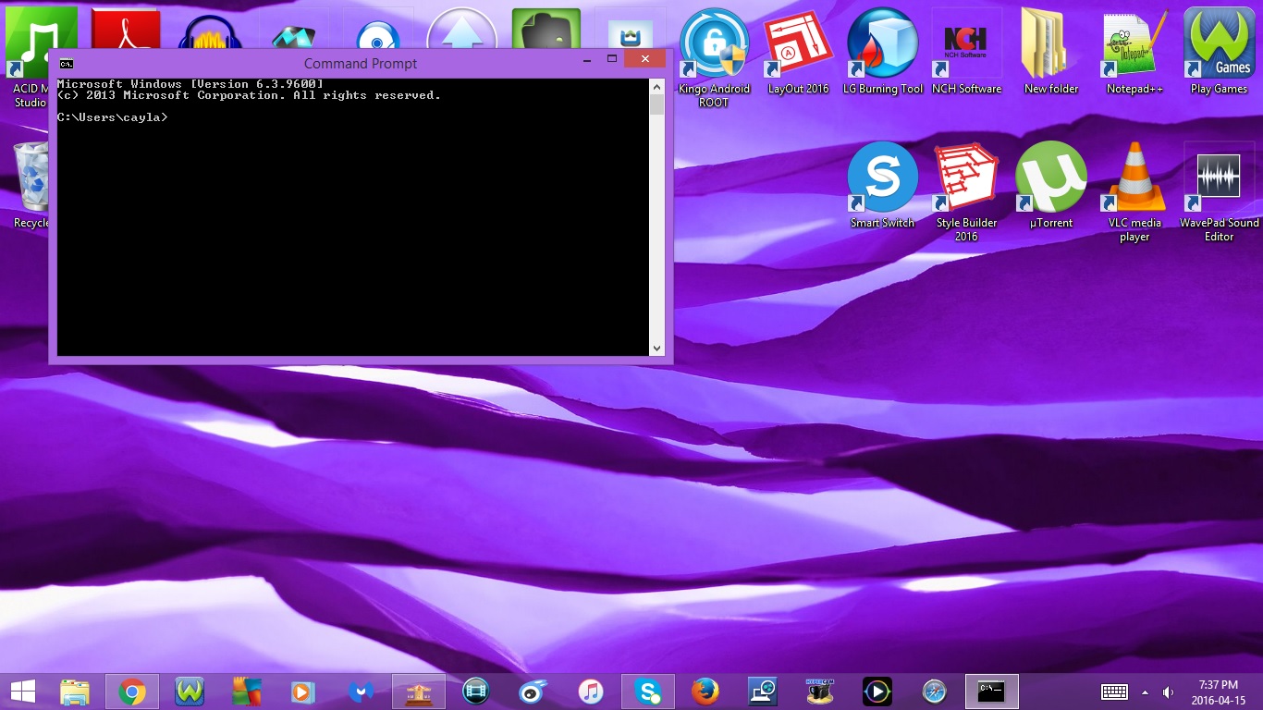
Task: Open File Explorer from the taskbar
Action: [75, 692]
